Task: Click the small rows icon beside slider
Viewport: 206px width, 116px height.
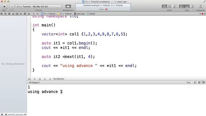Action: [x=6, y=115]
